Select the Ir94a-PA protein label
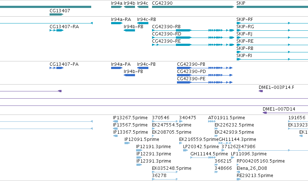308x181 pixels. tap(121, 64)
